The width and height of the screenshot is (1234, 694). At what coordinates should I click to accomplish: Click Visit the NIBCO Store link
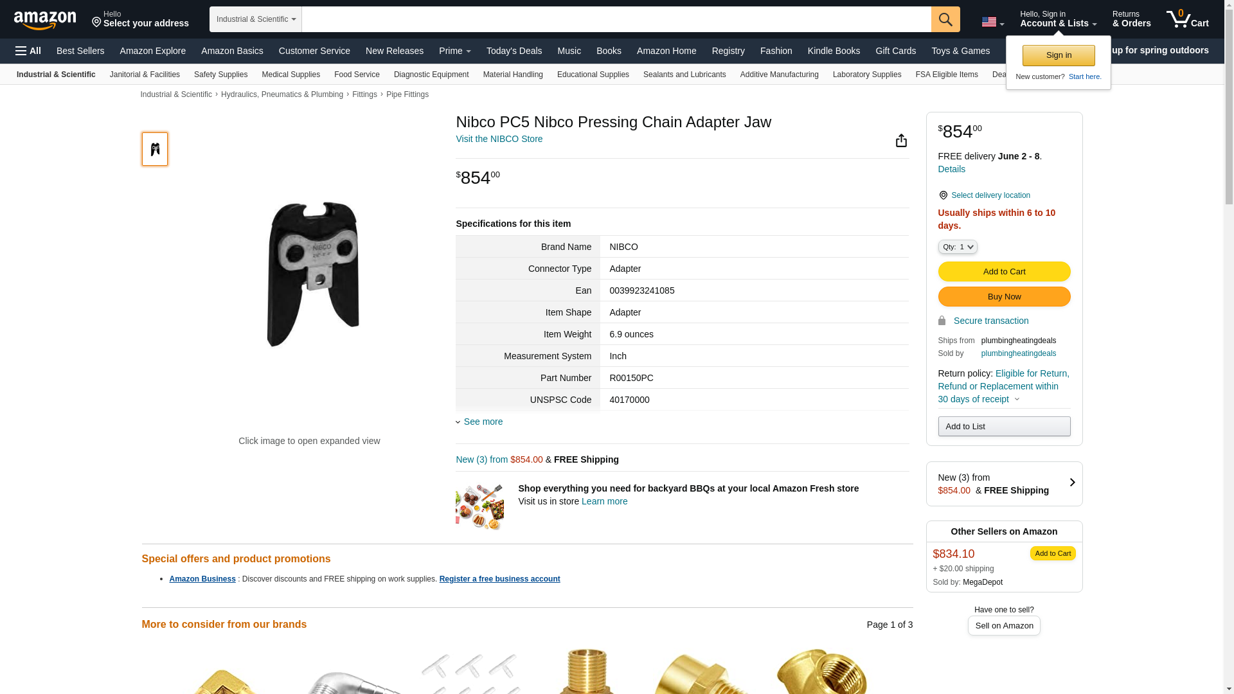click(x=499, y=139)
